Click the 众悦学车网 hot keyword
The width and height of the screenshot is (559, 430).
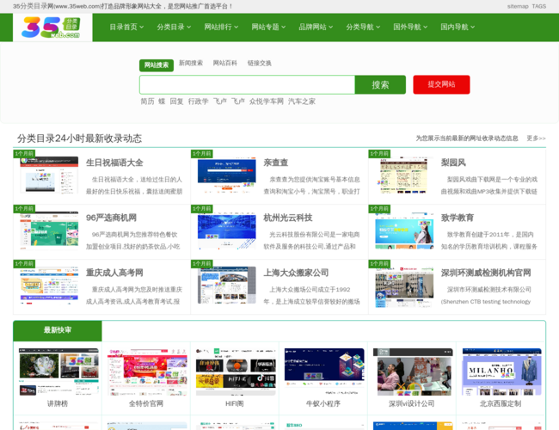coord(267,101)
